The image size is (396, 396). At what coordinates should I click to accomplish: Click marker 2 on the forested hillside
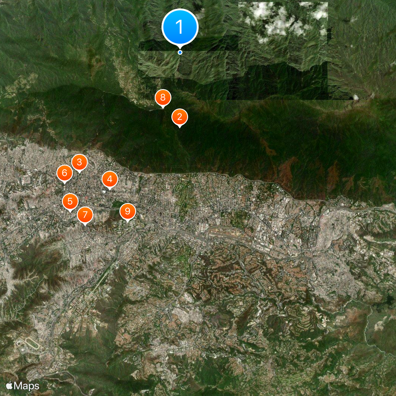pyautogui.click(x=179, y=117)
